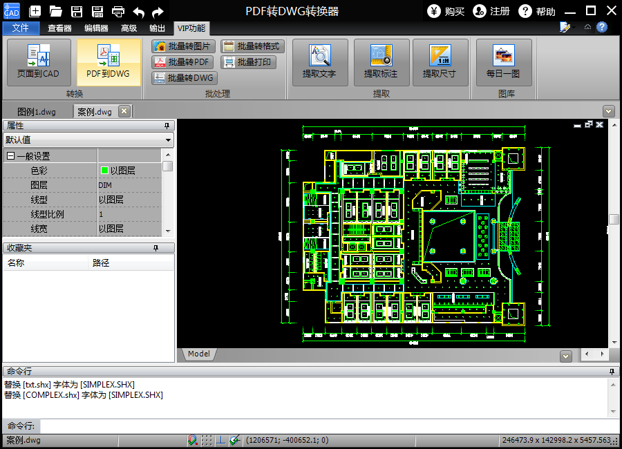Select the 提取文字 extract text tool
This screenshot has height=449, width=622.
319,62
